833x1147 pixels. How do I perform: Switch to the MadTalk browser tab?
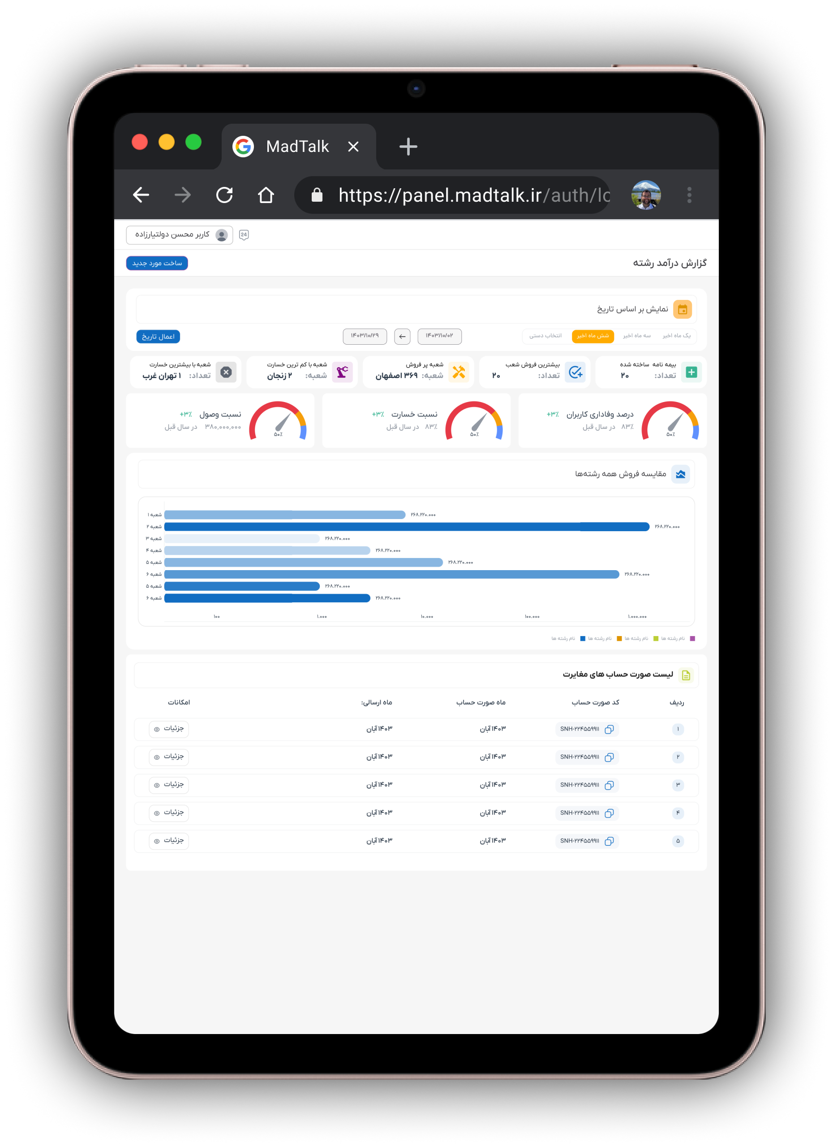[297, 147]
